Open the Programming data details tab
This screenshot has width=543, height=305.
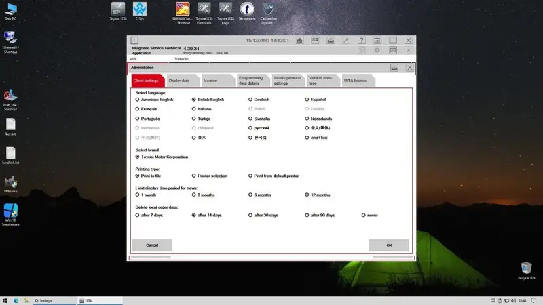tap(253, 81)
